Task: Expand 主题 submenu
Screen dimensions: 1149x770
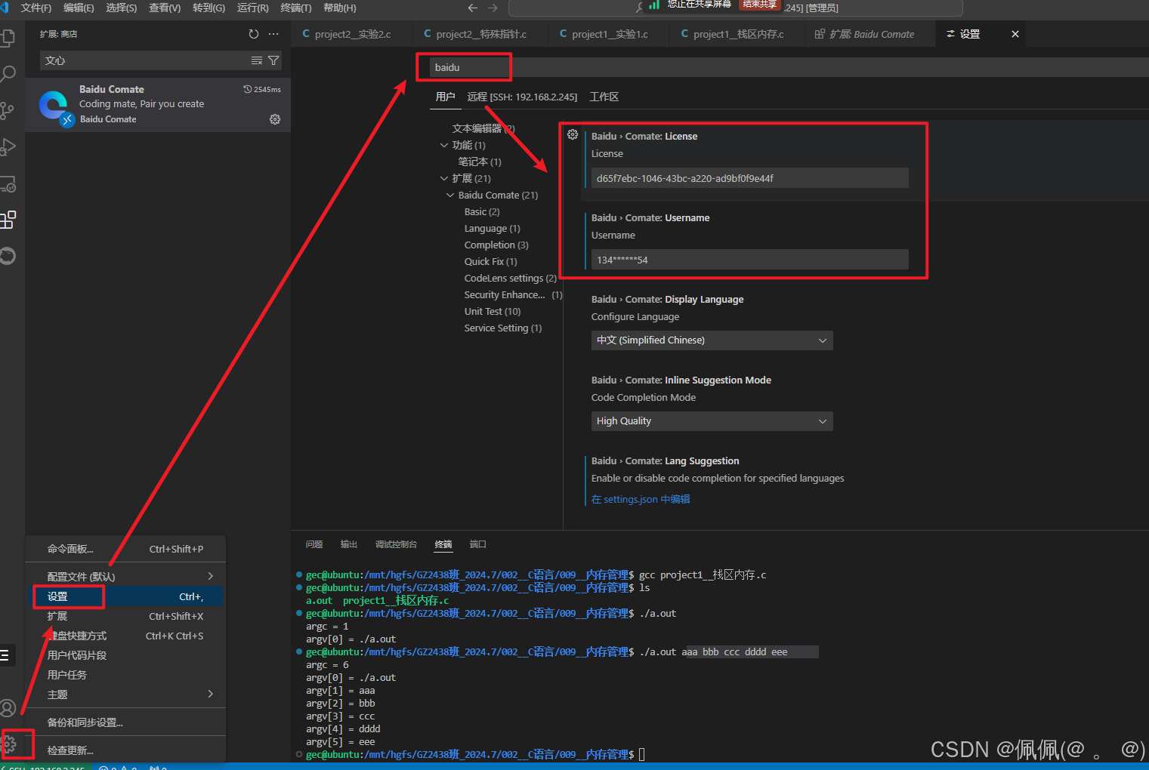Action: click(x=125, y=695)
